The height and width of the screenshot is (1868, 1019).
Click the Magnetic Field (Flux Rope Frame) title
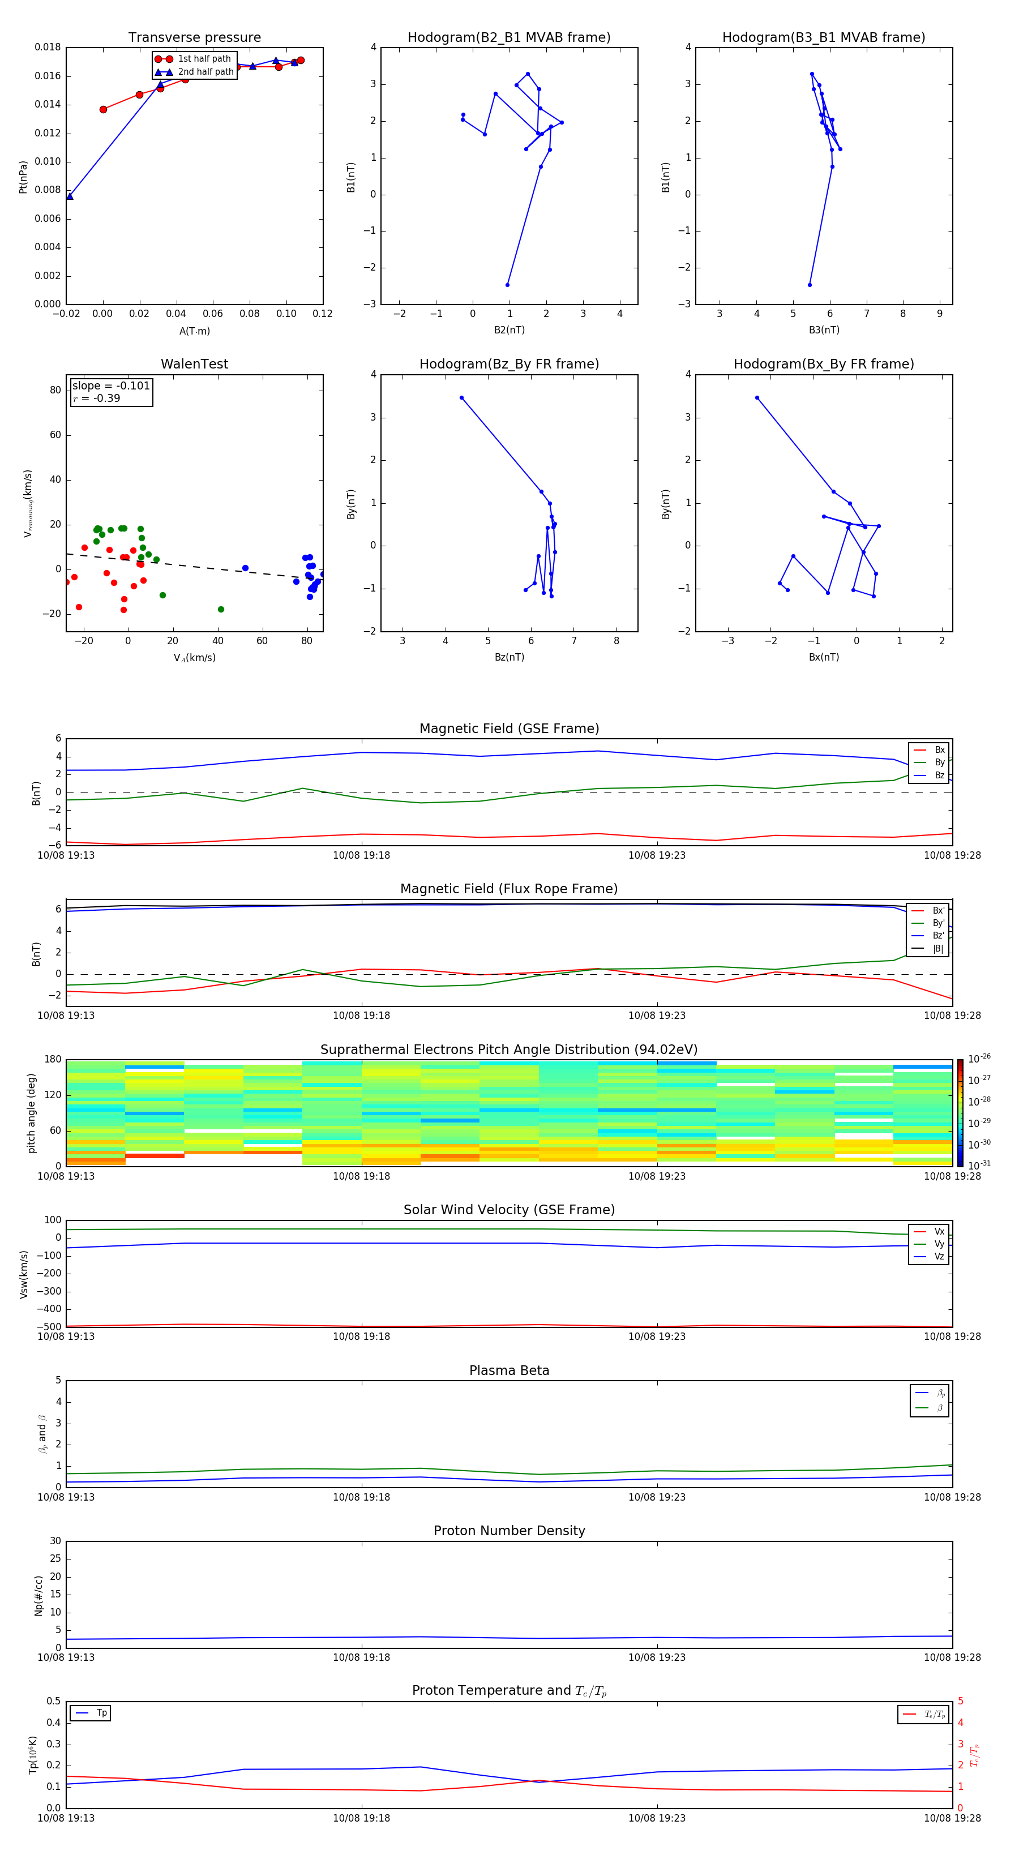coord(508,889)
